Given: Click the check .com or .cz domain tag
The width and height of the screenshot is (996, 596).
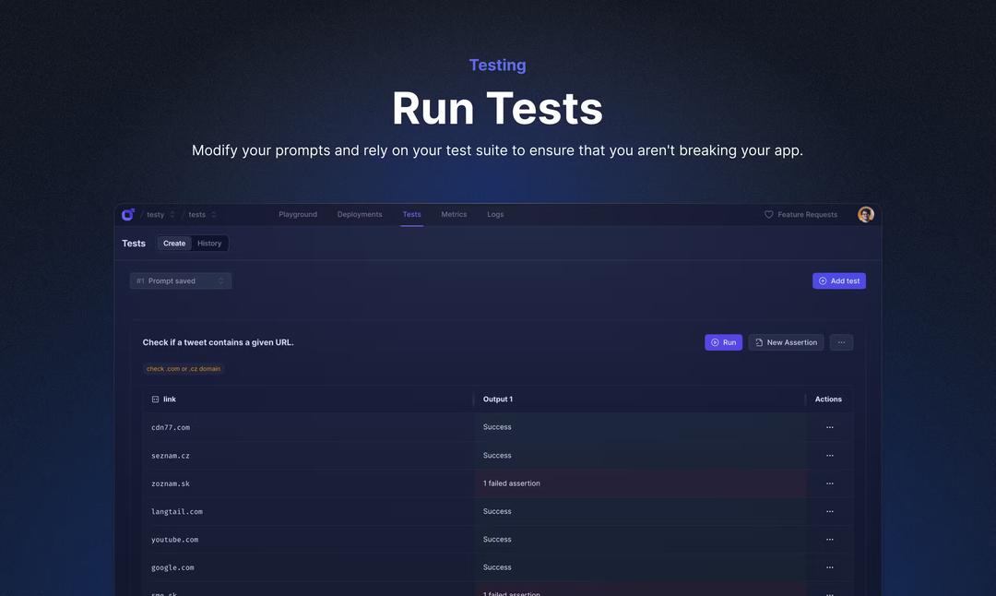Looking at the screenshot, I should [183, 368].
